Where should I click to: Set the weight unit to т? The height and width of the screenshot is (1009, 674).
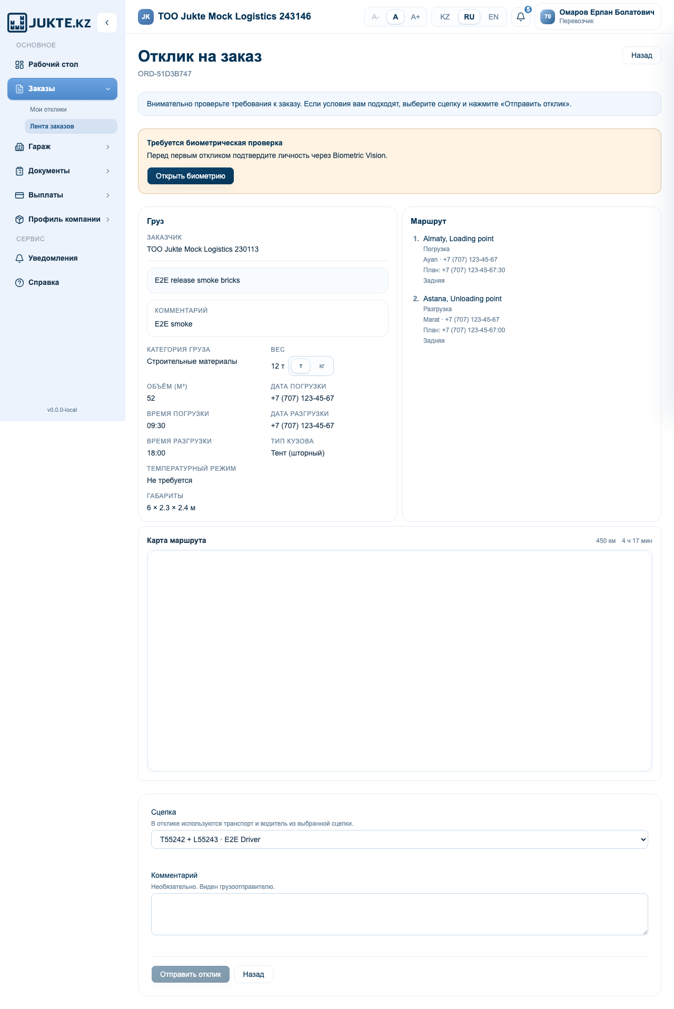pyautogui.click(x=301, y=366)
